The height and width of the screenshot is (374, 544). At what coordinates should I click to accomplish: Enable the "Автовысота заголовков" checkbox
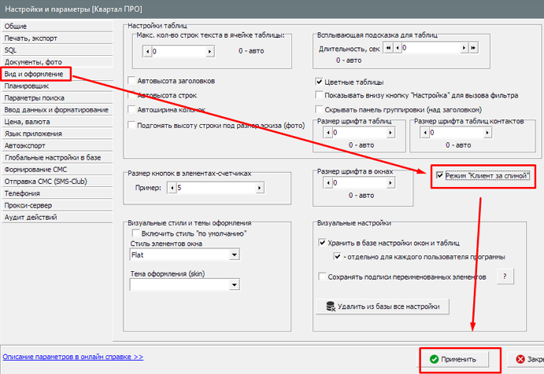(131, 81)
